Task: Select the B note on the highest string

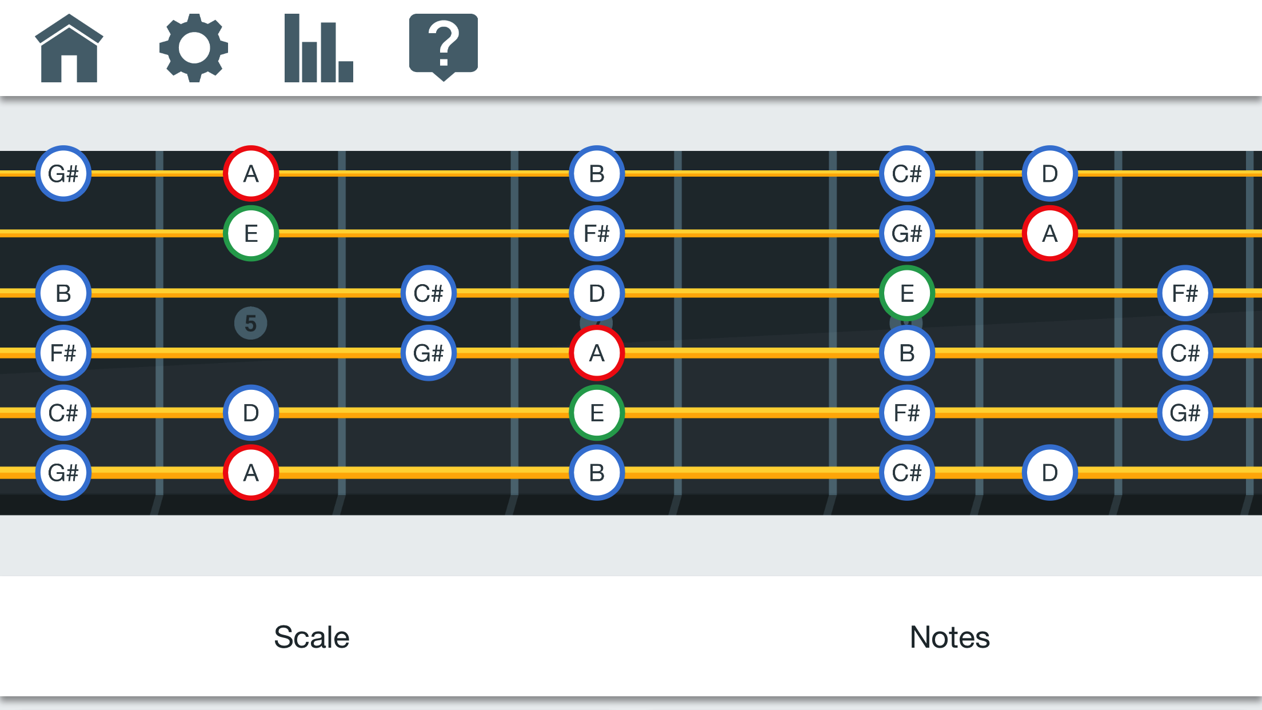Action: (x=596, y=173)
